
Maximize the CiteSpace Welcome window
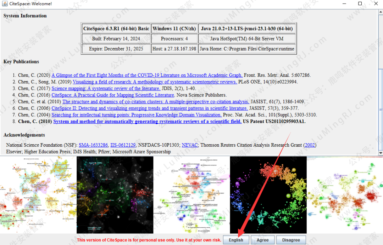[x=360, y=4]
